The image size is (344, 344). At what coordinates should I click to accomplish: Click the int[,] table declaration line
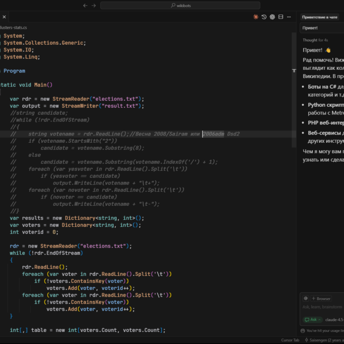88,330
